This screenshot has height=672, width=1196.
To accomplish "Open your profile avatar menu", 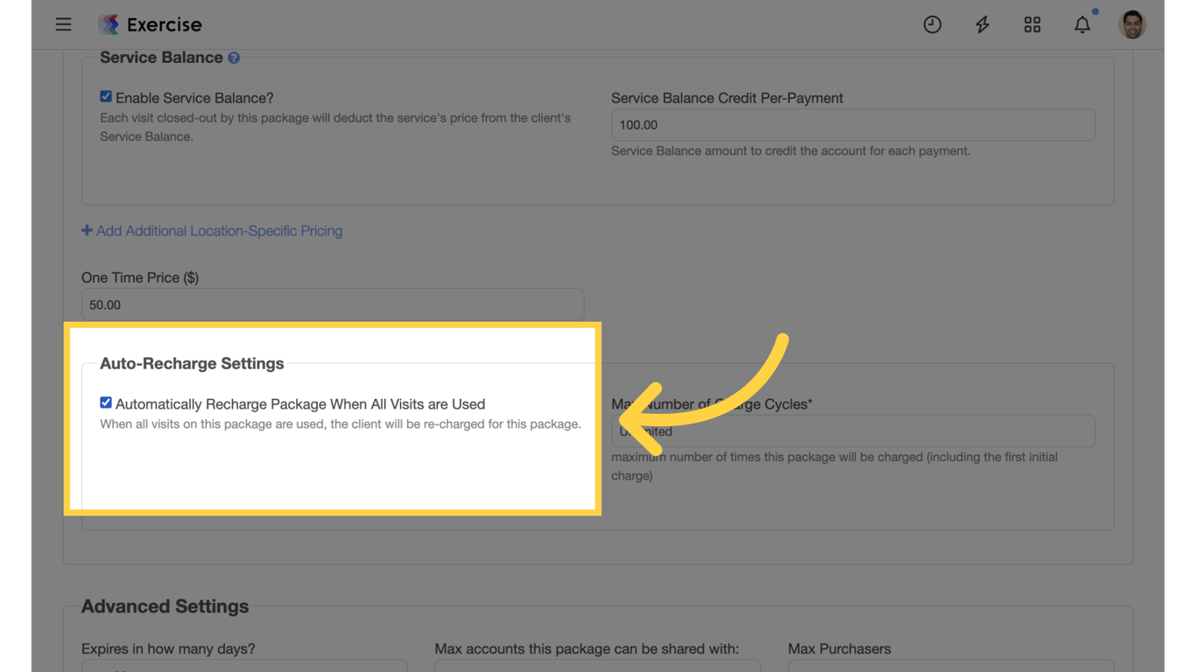I will (1132, 24).
